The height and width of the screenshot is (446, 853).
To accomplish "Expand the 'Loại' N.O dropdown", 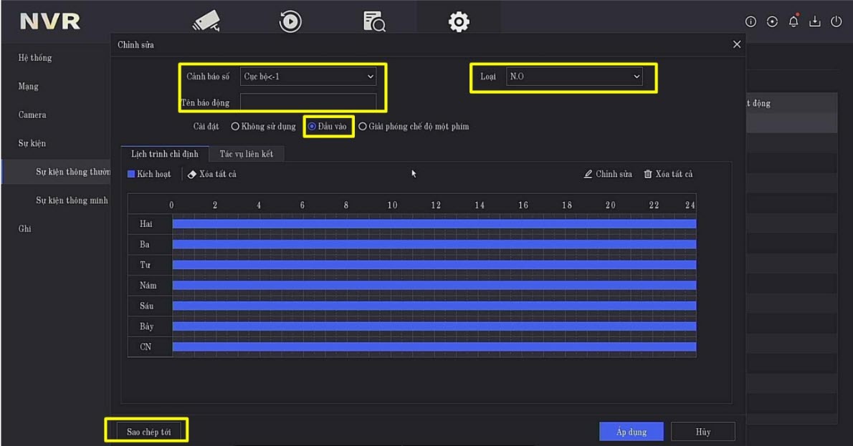I will [x=574, y=77].
